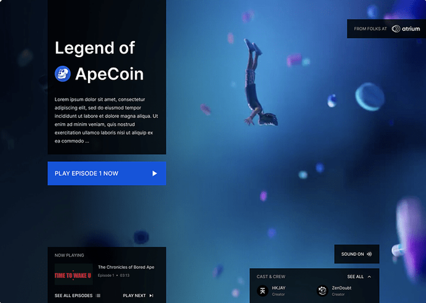
Task: Toggle the Sound On button
Action: [357, 254]
